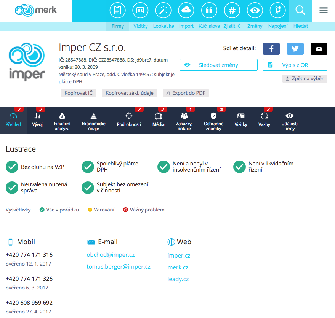Image resolution: width=335 pixels, height=318 pixels.
Task: Open the hamburger menu
Action: 324,10
